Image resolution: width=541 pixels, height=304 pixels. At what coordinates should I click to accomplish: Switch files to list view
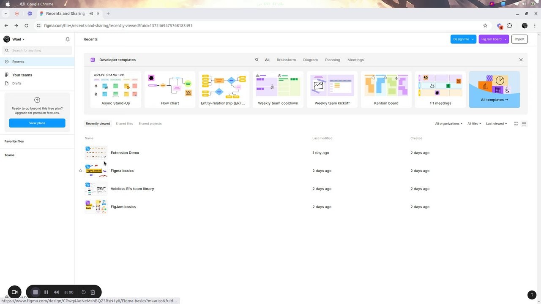point(524,123)
